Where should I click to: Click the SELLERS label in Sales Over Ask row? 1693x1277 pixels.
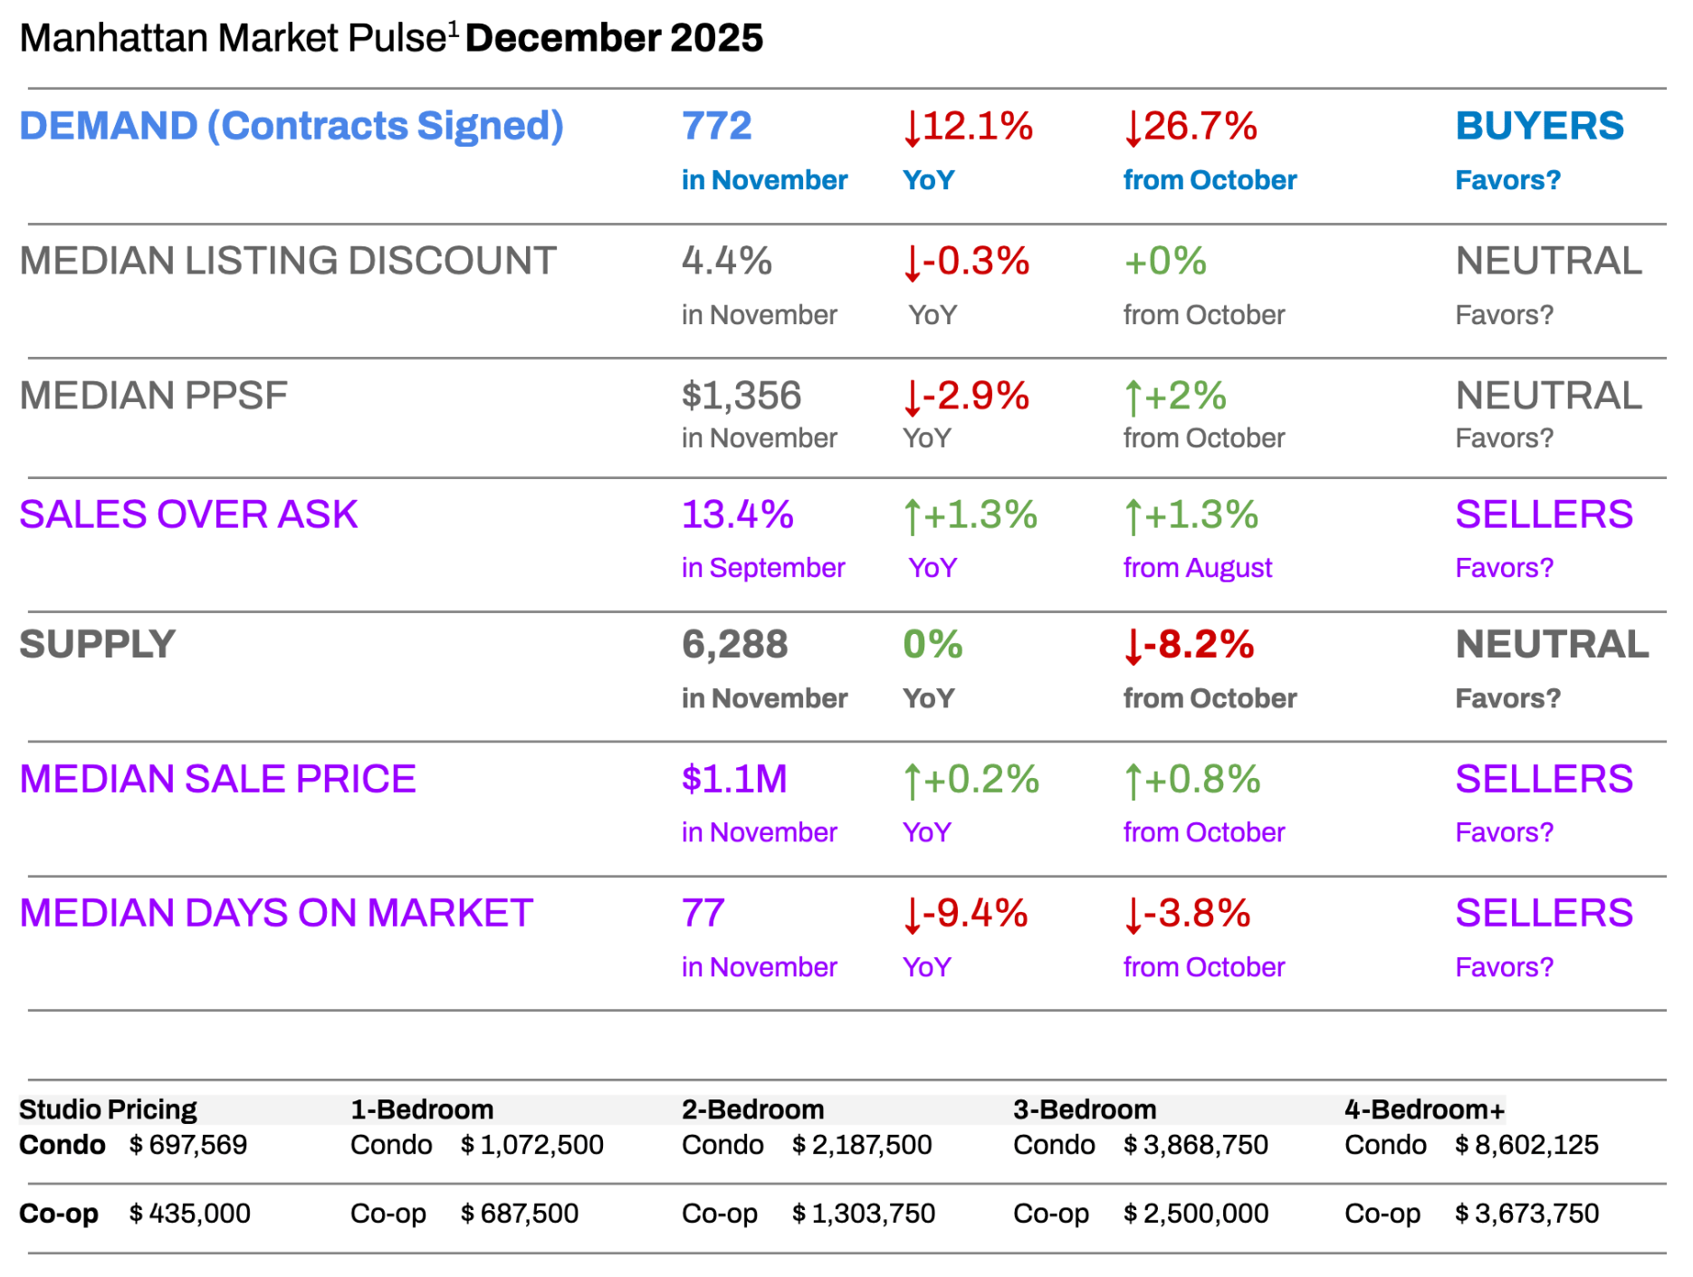coord(1544,514)
